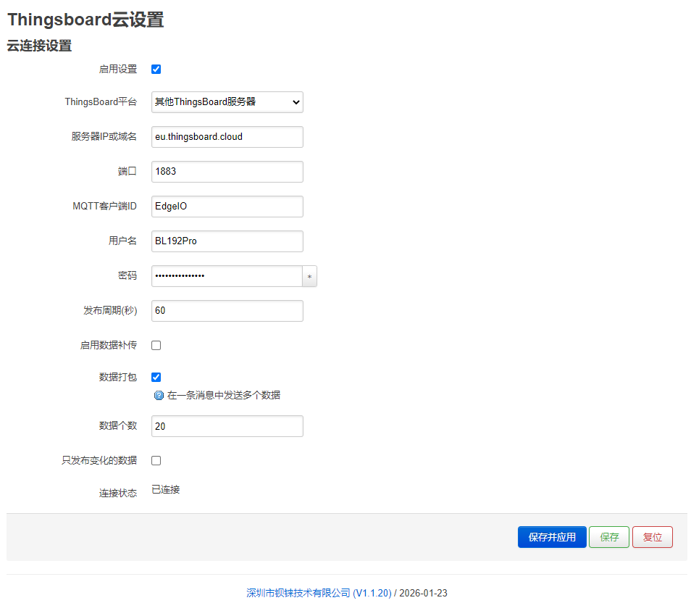Screen dimensions: 691x603
Task: Click the 数据打包 label text
Action: [x=118, y=377]
